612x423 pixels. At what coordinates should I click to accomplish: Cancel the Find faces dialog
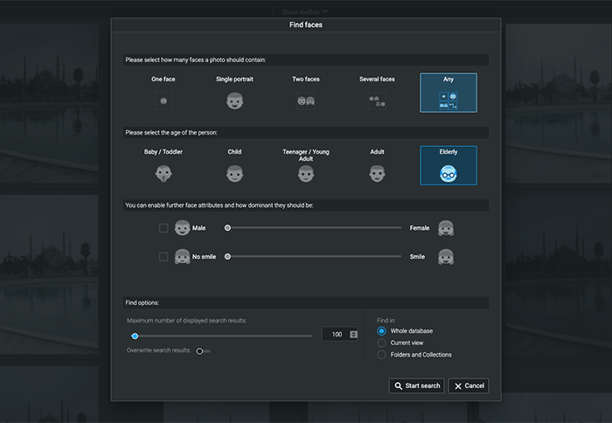469,385
